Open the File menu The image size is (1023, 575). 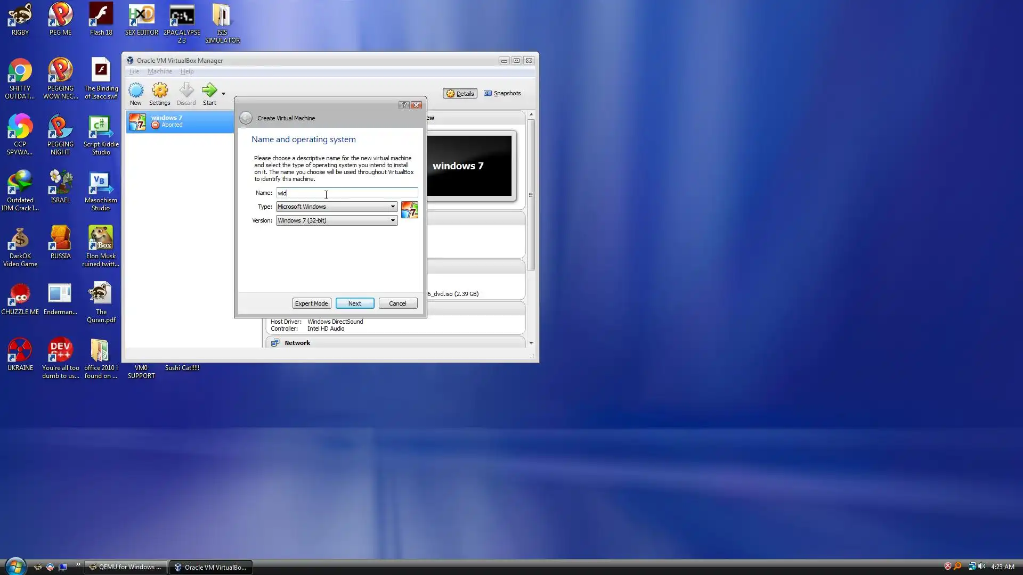pyautogui.click(x=134, y=71)
